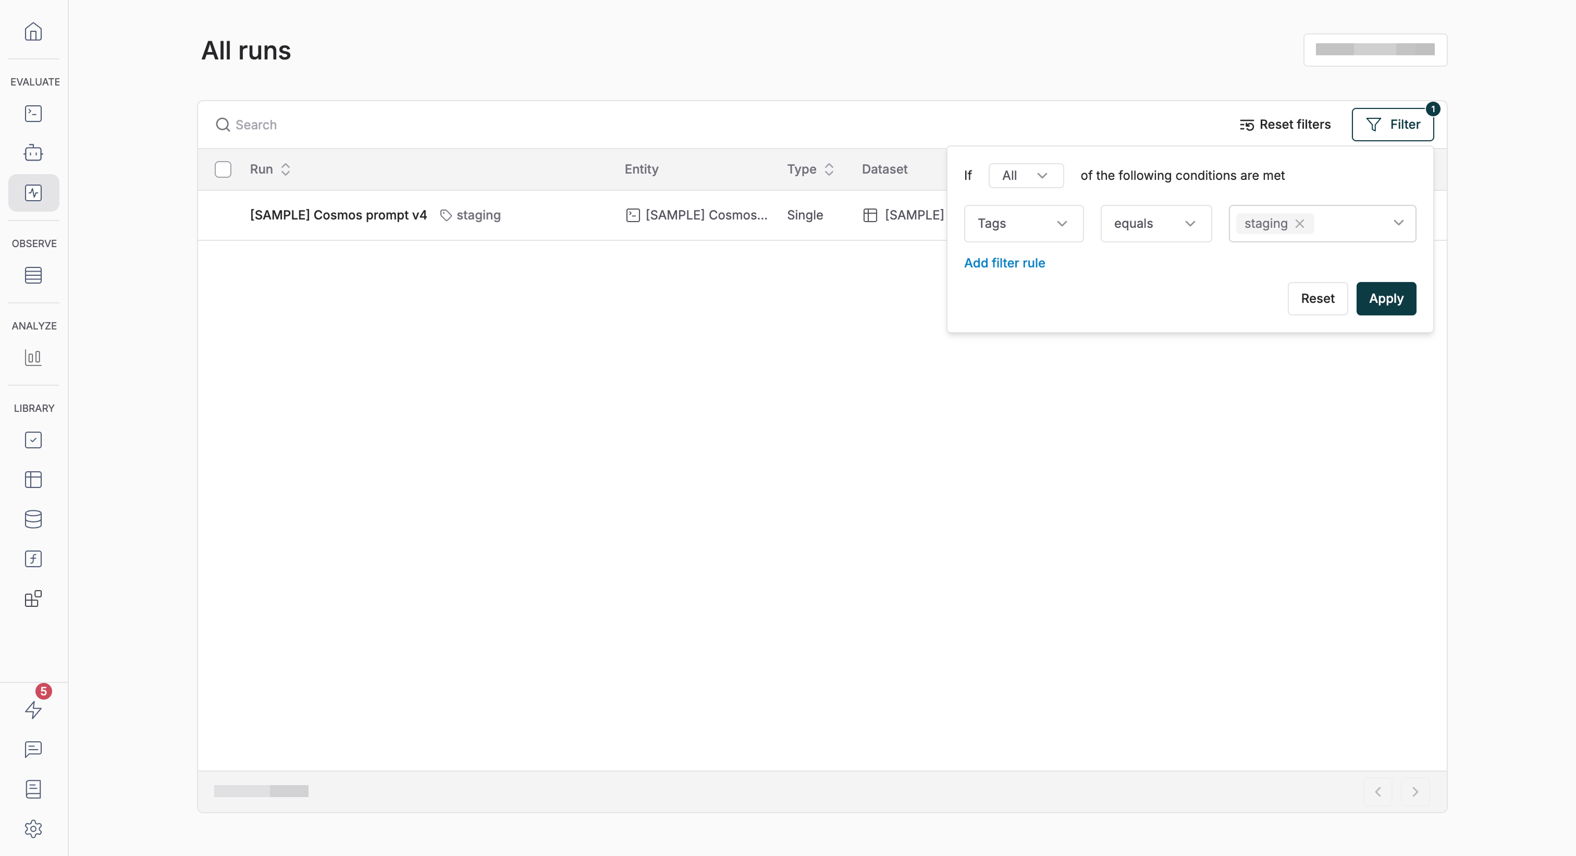
Task: Open the Tags field dropdown
Action: pos(1023,224)
